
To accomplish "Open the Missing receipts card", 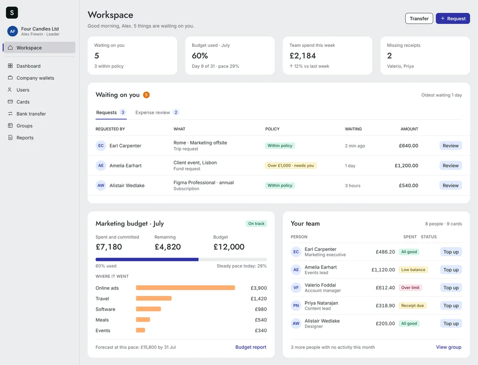I will pos(425,55).
